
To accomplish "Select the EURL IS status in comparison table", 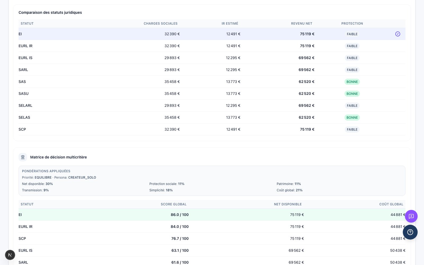I will pos(25,58).
